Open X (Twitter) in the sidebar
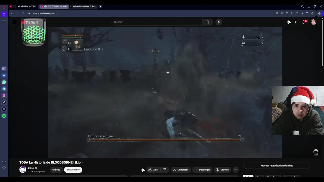 [x=4, y=109]
